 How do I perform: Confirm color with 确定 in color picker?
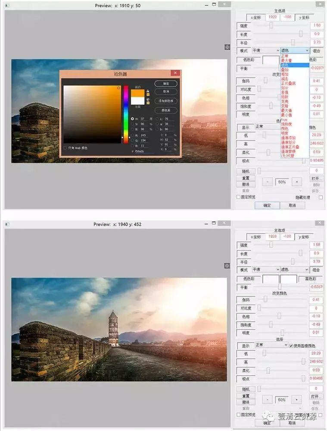click(166, 84)
